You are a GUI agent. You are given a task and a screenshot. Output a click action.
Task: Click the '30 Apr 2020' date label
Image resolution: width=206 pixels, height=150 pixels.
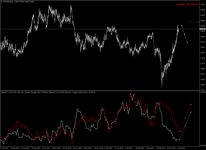[171, 148]
